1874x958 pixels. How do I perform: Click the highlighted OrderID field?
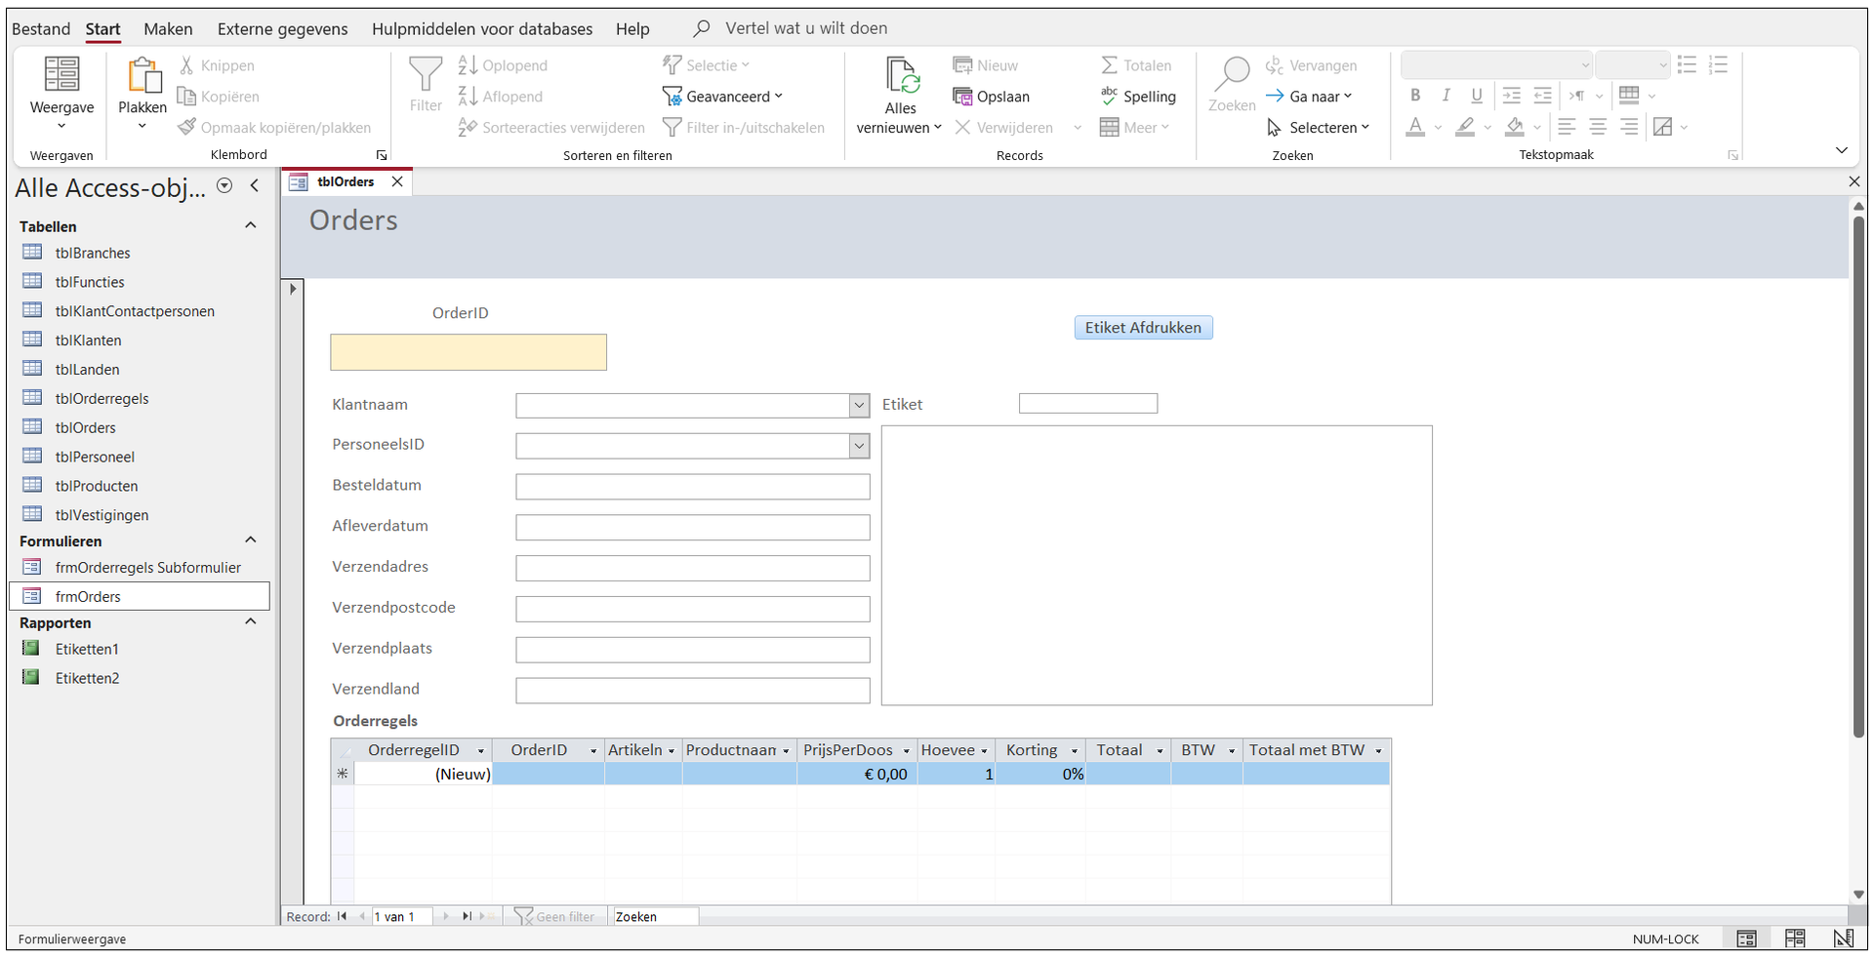[x=468, y=352]
